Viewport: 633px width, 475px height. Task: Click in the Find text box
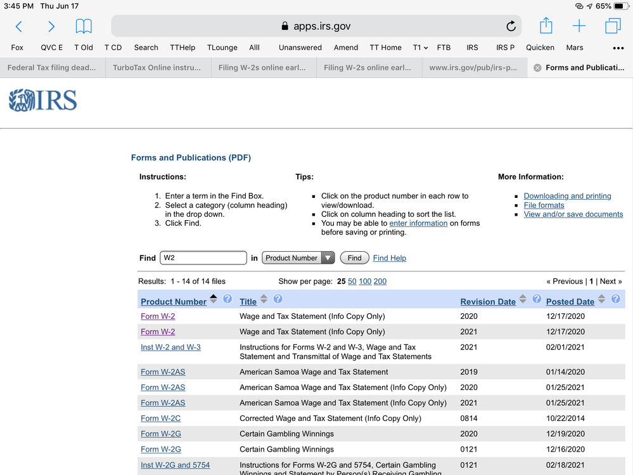pyautogui.click(x=203, y=257)
